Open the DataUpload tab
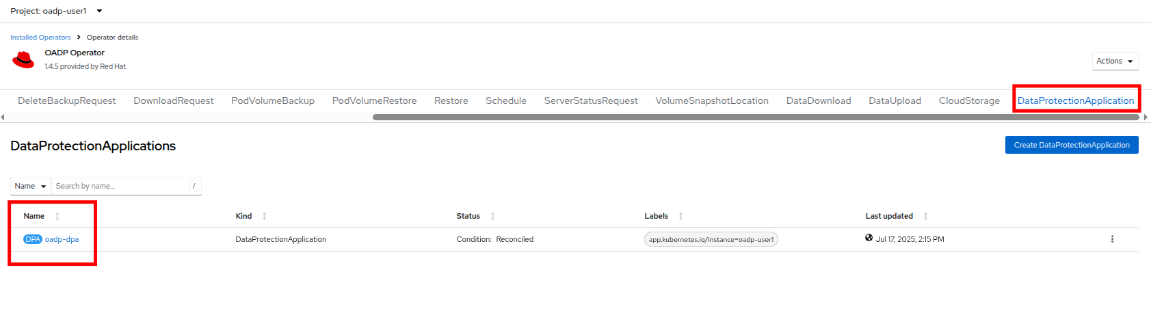This screenshot has width=1151, height=328. click(x=895, y=101)
